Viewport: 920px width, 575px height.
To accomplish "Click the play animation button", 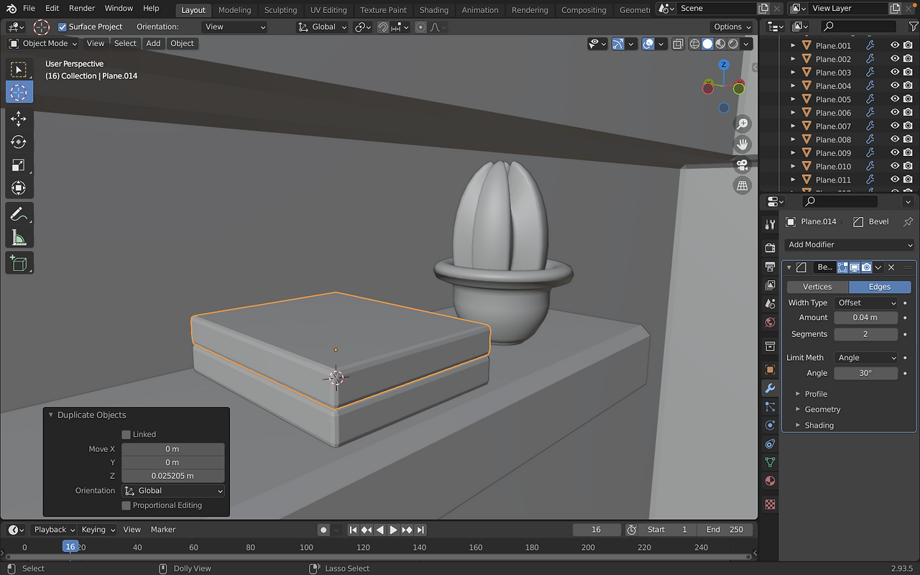I will pyautogui.click(x=393, y=530).
